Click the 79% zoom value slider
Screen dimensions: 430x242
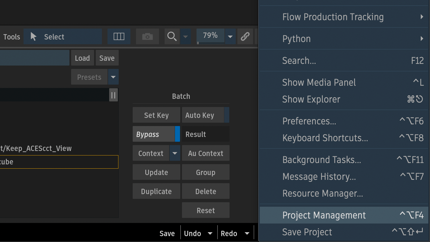pyautogui.click(x=210, y=36)
